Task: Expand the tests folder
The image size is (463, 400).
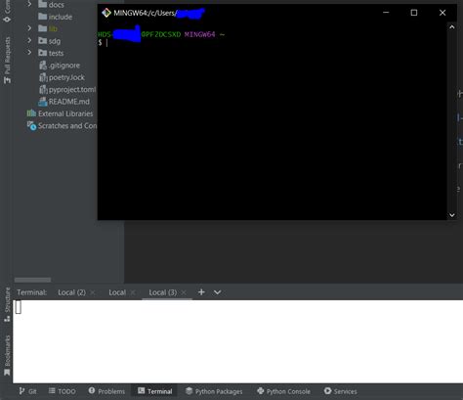Action: 29,53
